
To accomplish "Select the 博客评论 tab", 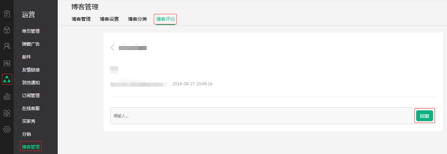I will pyautogui.click(x=166, y=19).
